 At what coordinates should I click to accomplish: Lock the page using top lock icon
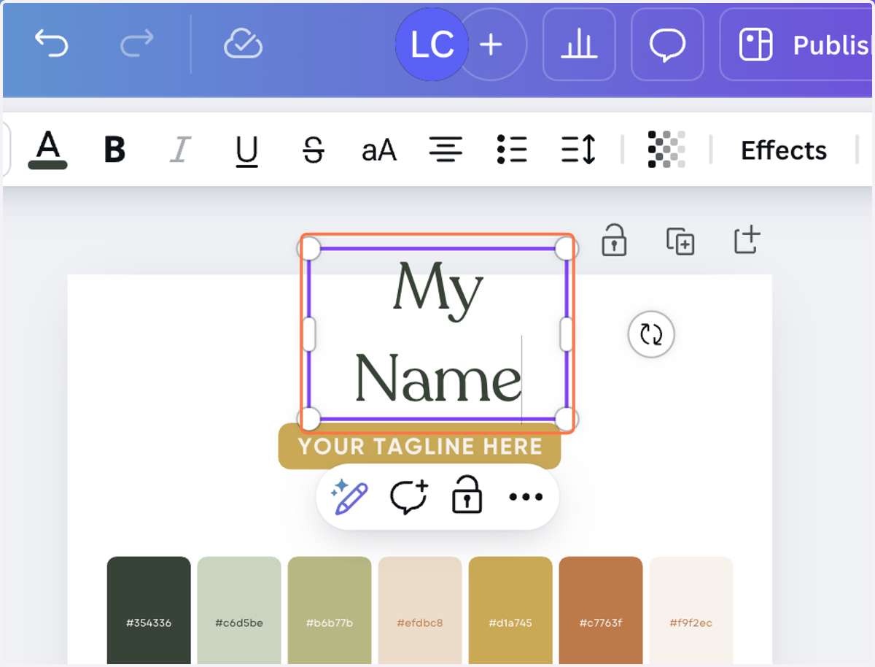(x=614, y=240)
